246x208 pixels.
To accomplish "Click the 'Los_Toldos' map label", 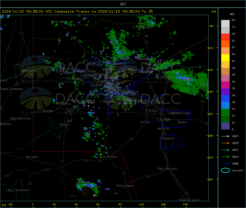I will [x=109, y=157].
